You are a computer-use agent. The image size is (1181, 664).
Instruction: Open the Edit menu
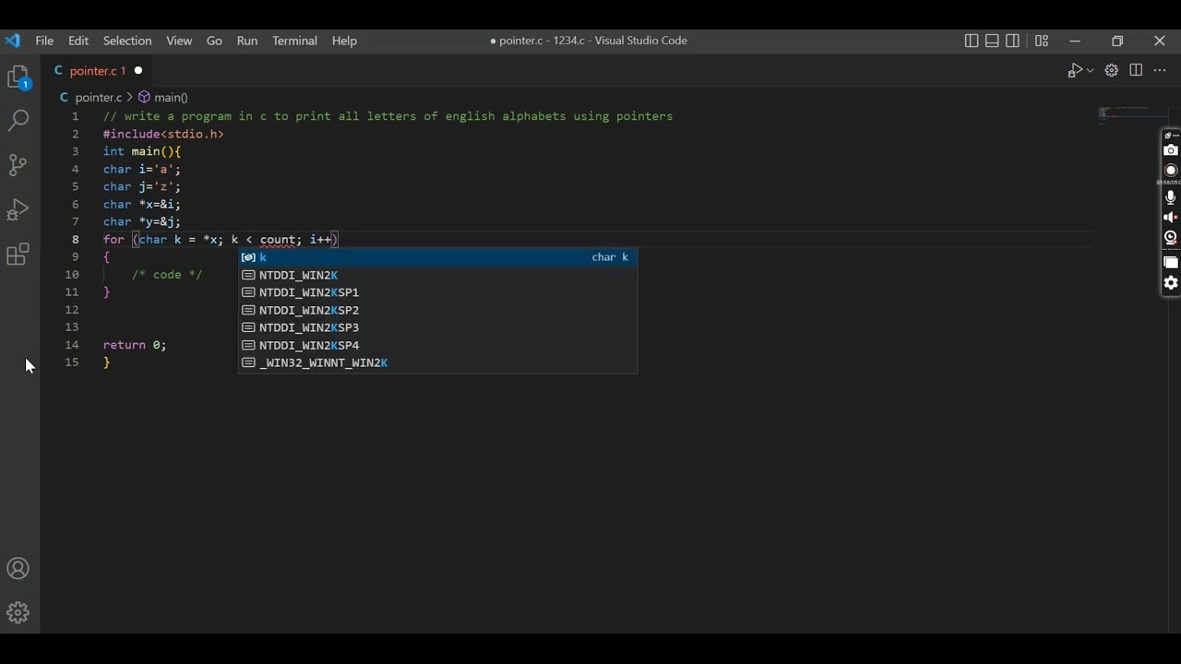click(78, 41)
